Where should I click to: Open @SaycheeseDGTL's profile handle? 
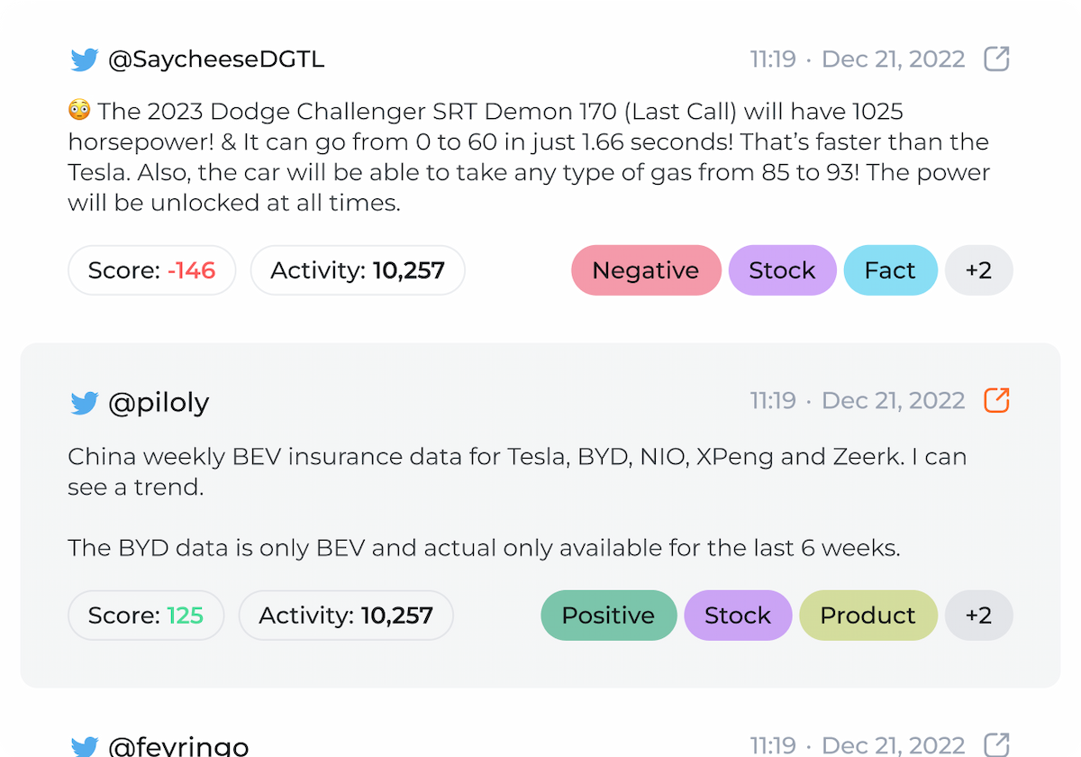pos(216,59)
